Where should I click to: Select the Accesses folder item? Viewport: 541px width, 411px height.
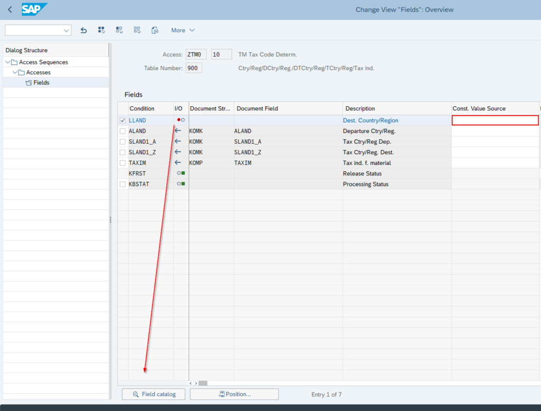(x=38, y=72)
